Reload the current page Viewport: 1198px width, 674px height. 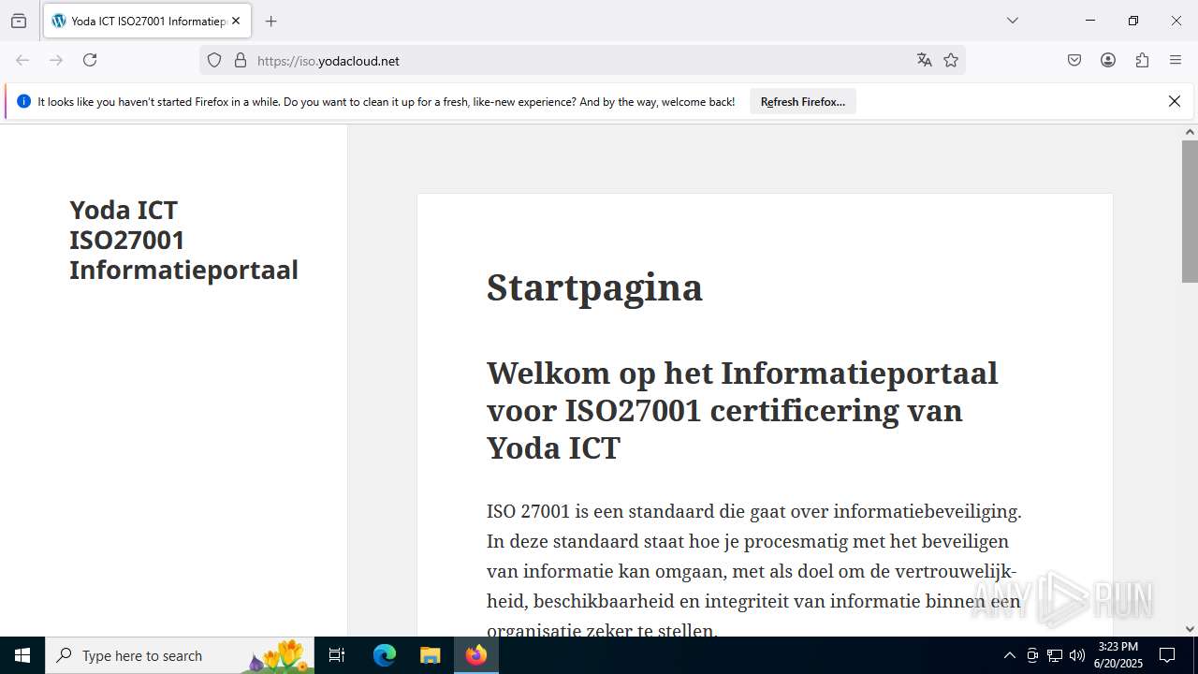point(90,60)
